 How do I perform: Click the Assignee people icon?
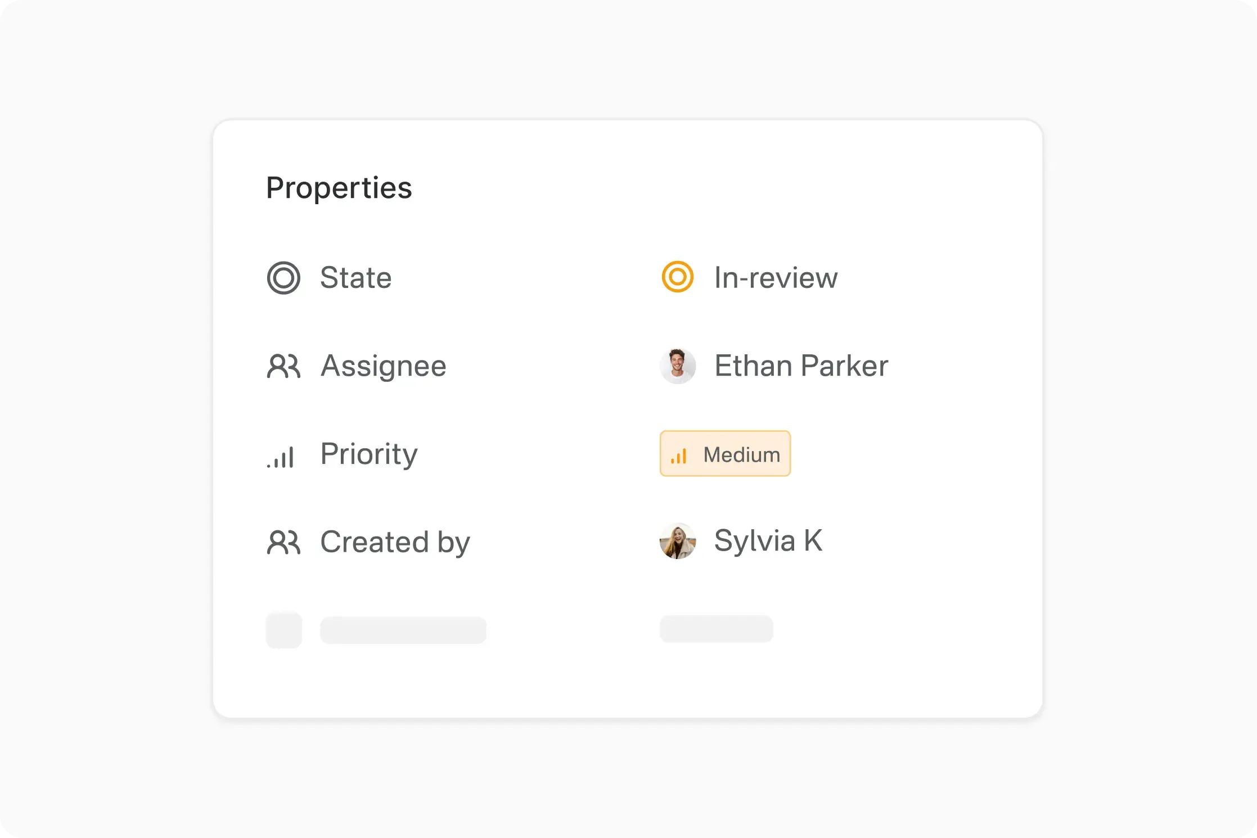click(x=283, y=366)
